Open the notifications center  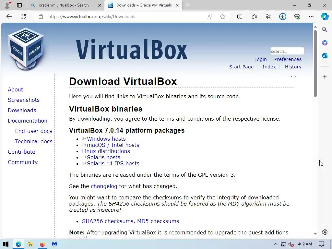point(321,244)
